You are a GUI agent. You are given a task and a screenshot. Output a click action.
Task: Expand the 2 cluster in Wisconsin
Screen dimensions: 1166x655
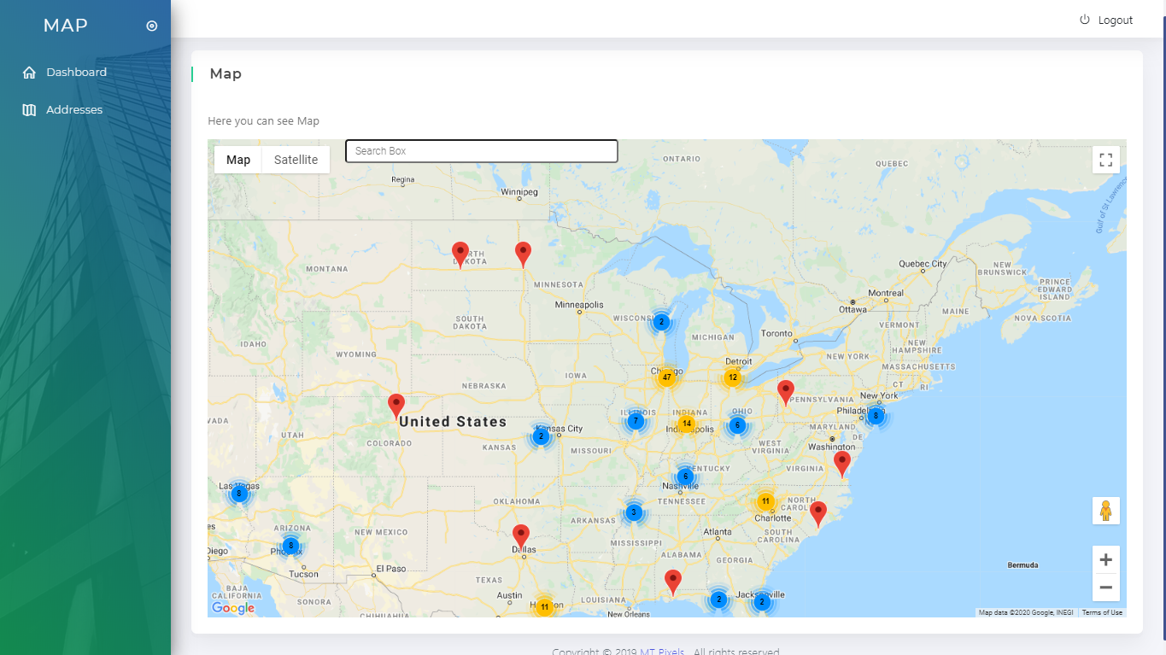tap(661, 322)
